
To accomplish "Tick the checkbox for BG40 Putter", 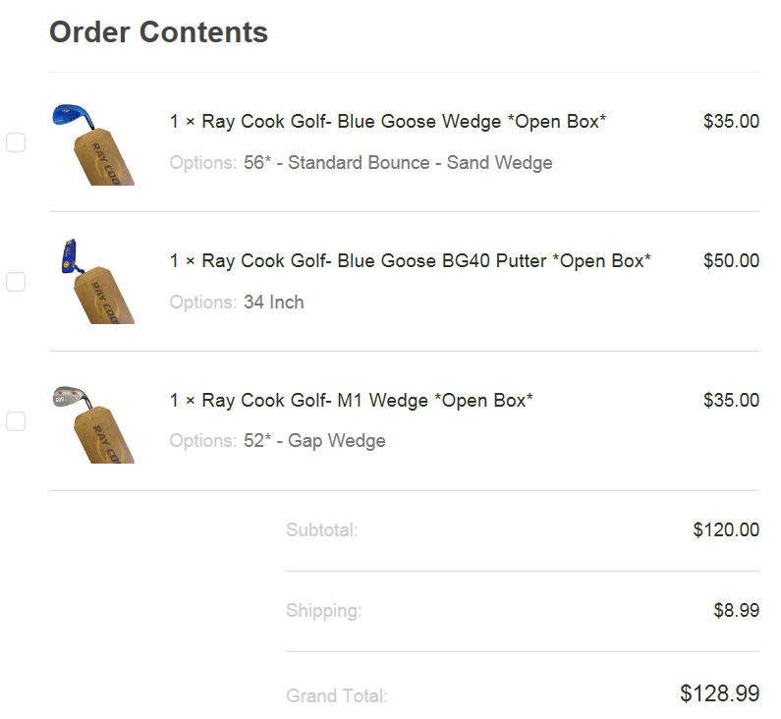I will click(x=16, y=282).
